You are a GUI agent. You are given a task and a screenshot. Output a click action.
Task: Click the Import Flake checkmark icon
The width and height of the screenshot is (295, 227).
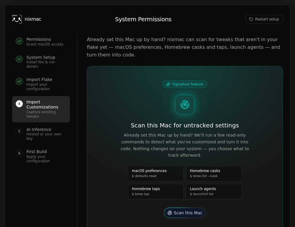pyautogui.click(x=19, y=81)
